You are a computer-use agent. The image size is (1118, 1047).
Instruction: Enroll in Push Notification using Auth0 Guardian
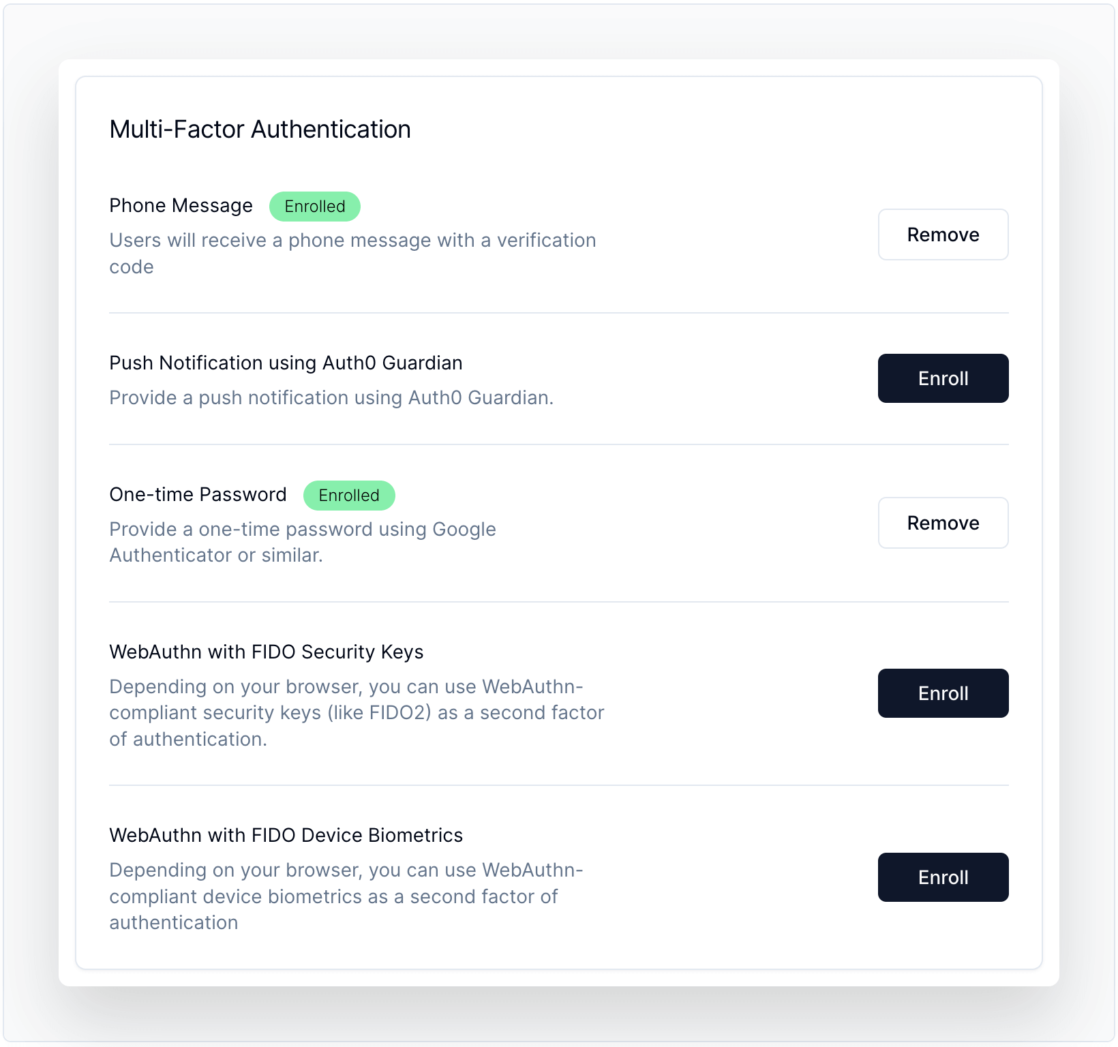[943, 378]
